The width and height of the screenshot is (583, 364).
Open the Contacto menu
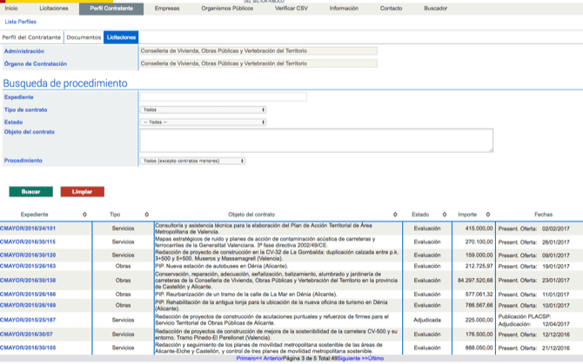pyautogui.click(x=392, y=8)
